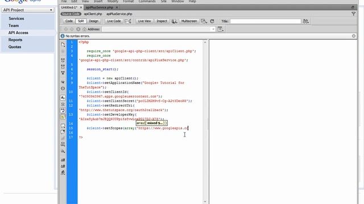This screenshot has width=364, height=204.
Task: Click the filter related files funnel icon
Action: click(x=354, y=14)
